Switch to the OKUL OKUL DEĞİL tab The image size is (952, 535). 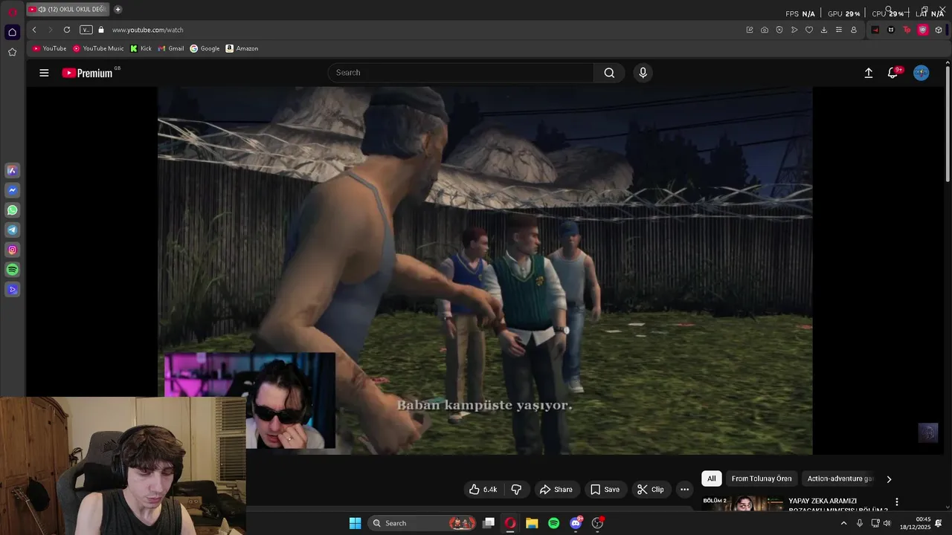(x=68, y=9)
